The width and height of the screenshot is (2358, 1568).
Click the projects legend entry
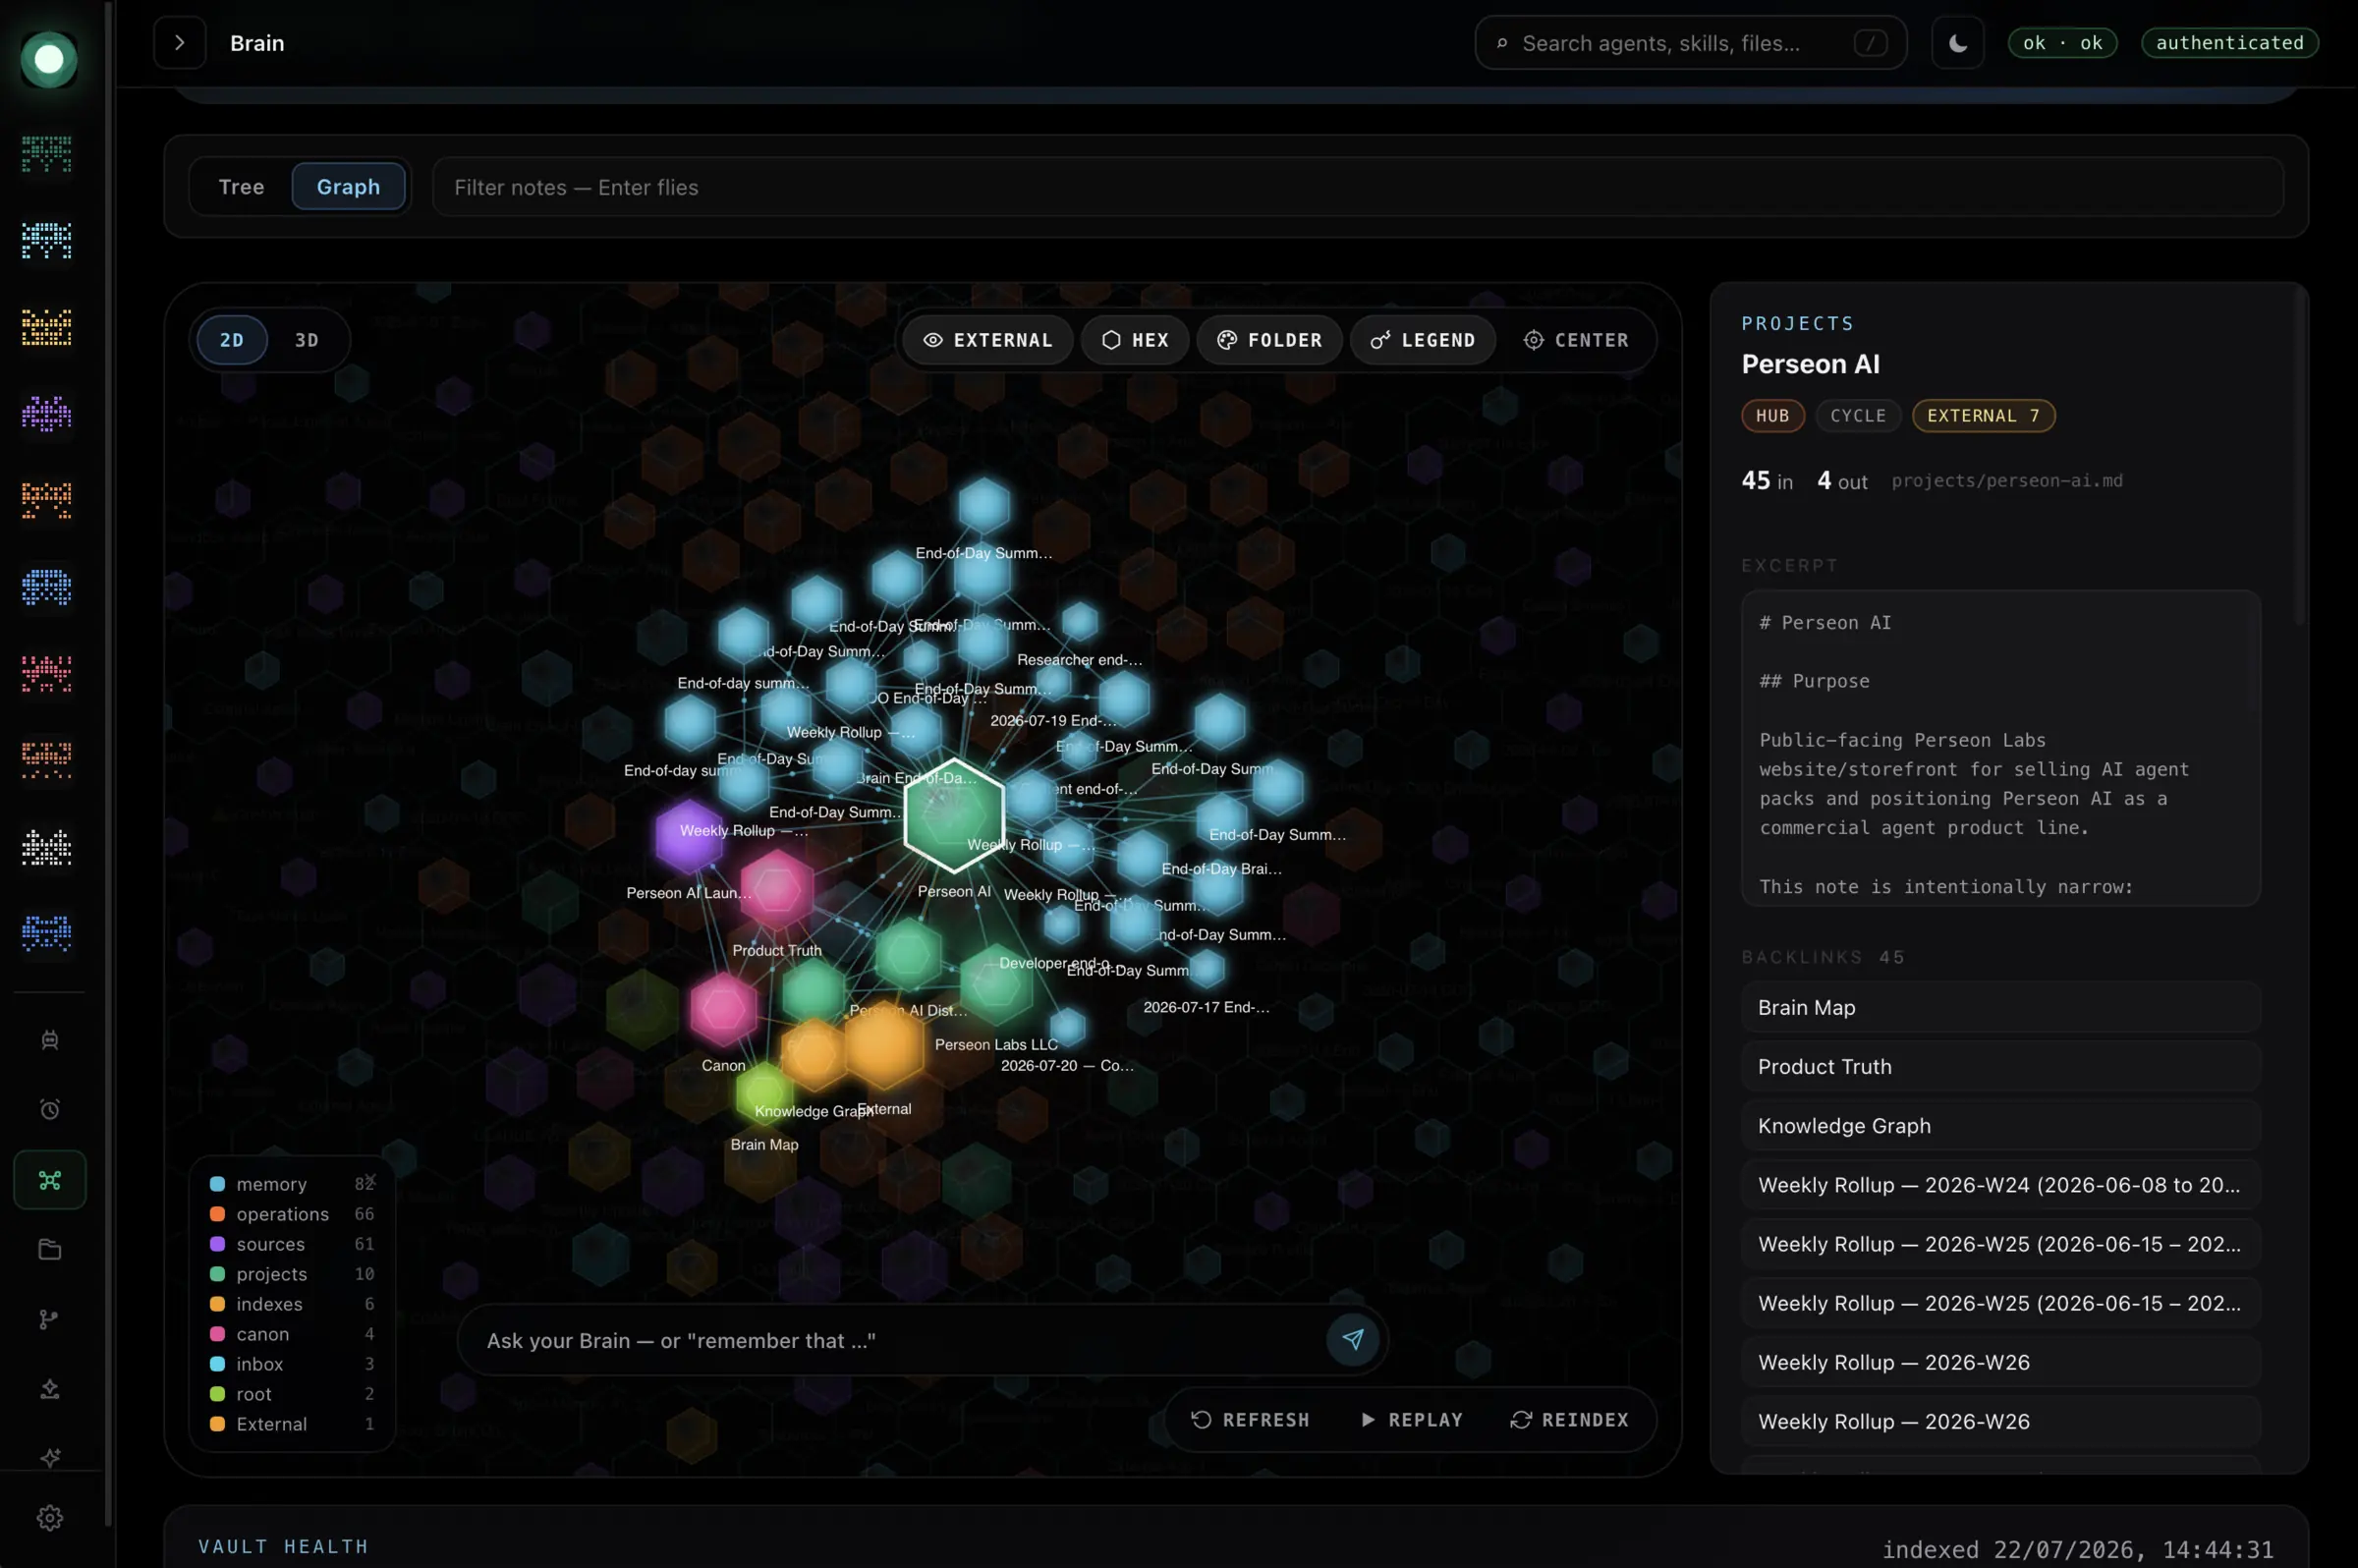click(x=292, y=1274)
